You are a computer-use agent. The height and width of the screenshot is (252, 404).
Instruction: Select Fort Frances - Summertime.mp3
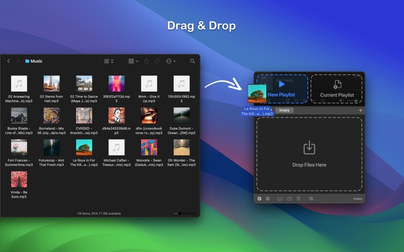(19, 153)
